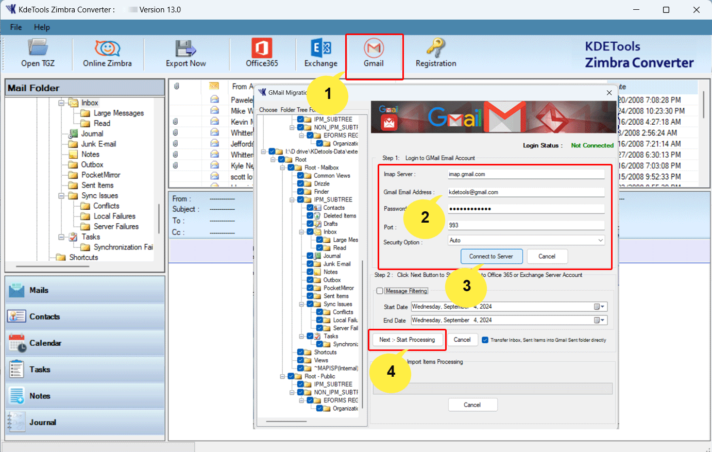
Task: Click the Import Items Processing progress bar
Action: click(x=492, y=389)
